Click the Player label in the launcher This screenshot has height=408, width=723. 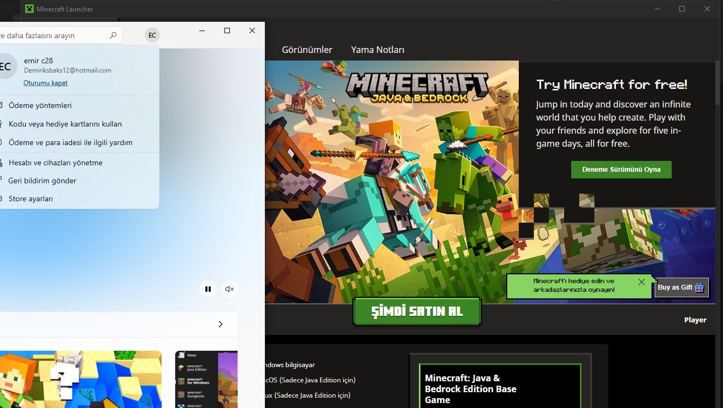(x=695, y=320)
